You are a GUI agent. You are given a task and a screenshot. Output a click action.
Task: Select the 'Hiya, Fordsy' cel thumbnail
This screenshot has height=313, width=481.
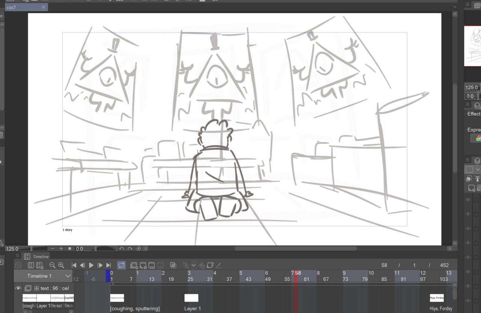(437, 298)
